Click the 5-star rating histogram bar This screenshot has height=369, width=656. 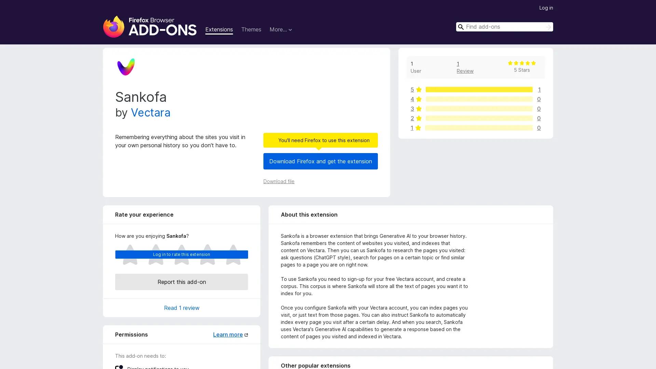pos(479,90)
